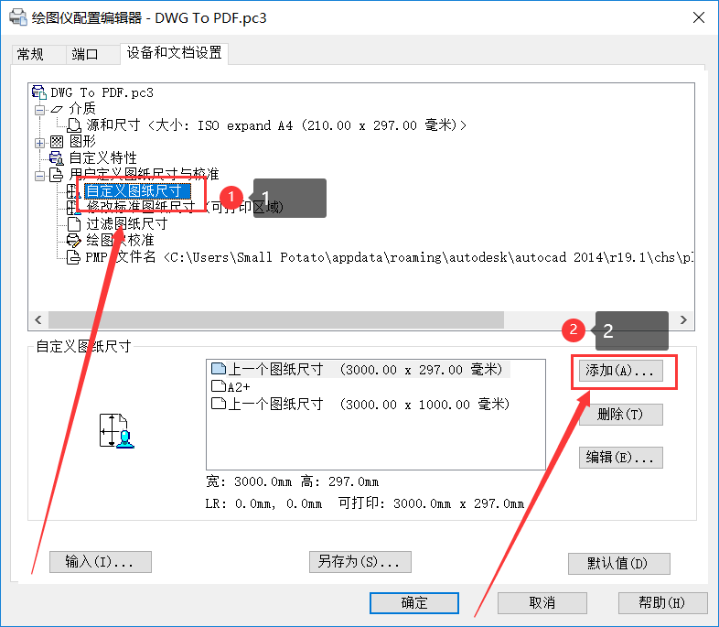Switch to the 端口 tab

tap(93, 54)
